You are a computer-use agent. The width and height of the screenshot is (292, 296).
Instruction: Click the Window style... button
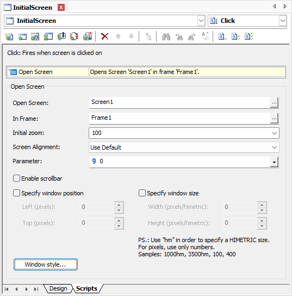(46, 264)
